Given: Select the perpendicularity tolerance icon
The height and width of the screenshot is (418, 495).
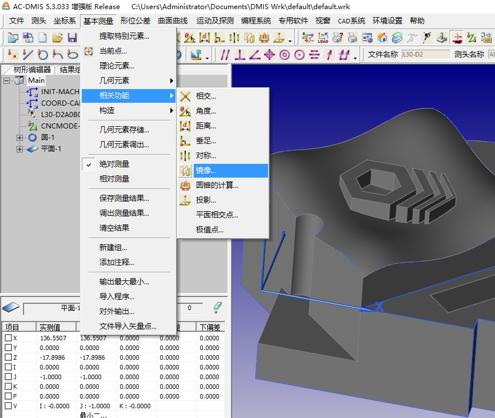Looking at the screenshot, I should point(240,55).
